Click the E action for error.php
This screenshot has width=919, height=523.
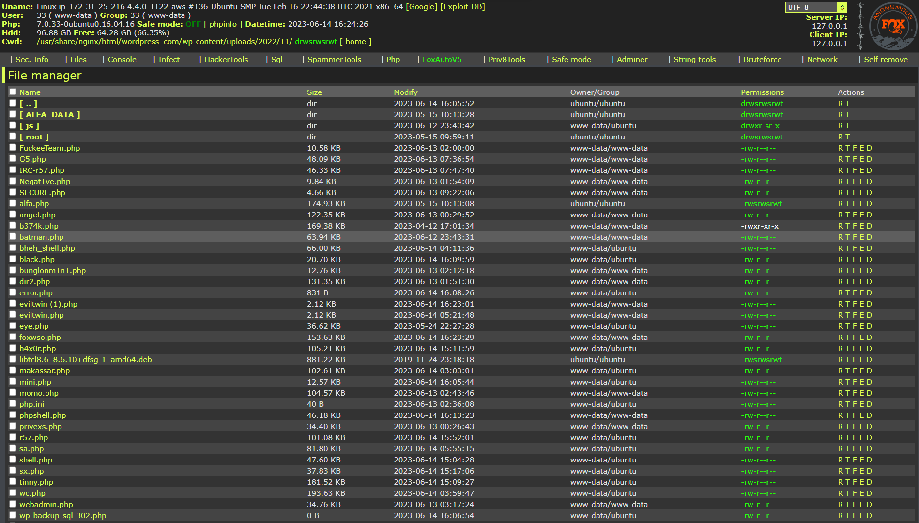(x=862, y=293)
